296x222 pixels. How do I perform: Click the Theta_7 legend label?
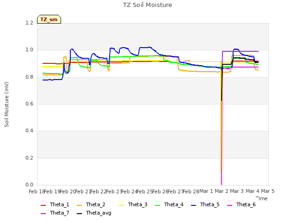pos(60,213)
